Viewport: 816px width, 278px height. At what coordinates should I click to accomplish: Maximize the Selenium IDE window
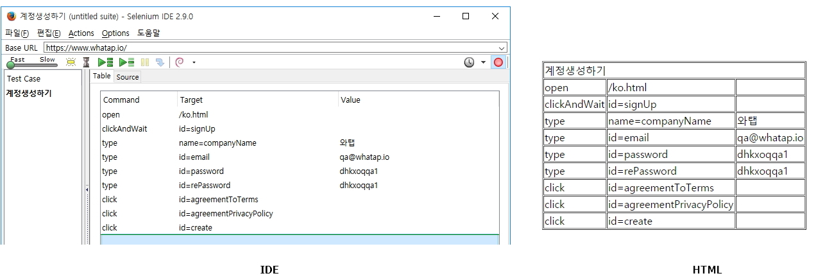[x=466, y=16]
